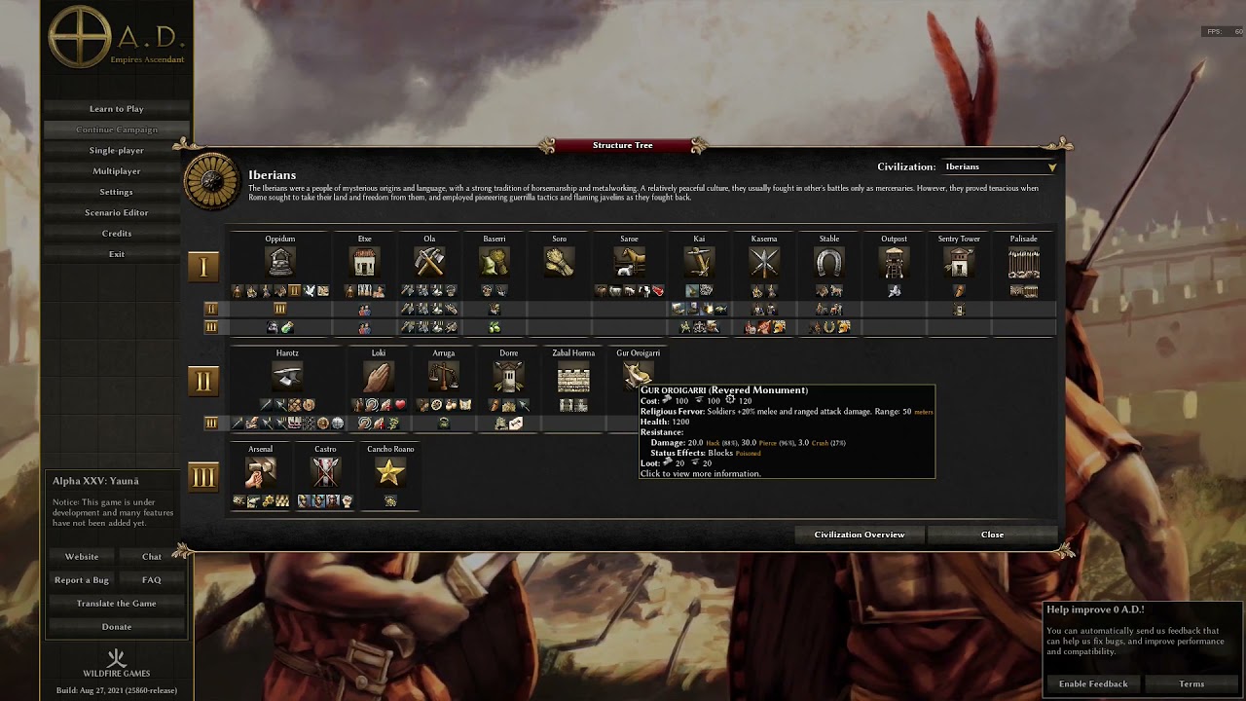Viewport: 1246px width, 701px height.
Task: Select the Loki temple icon
Action: point(379,376)
